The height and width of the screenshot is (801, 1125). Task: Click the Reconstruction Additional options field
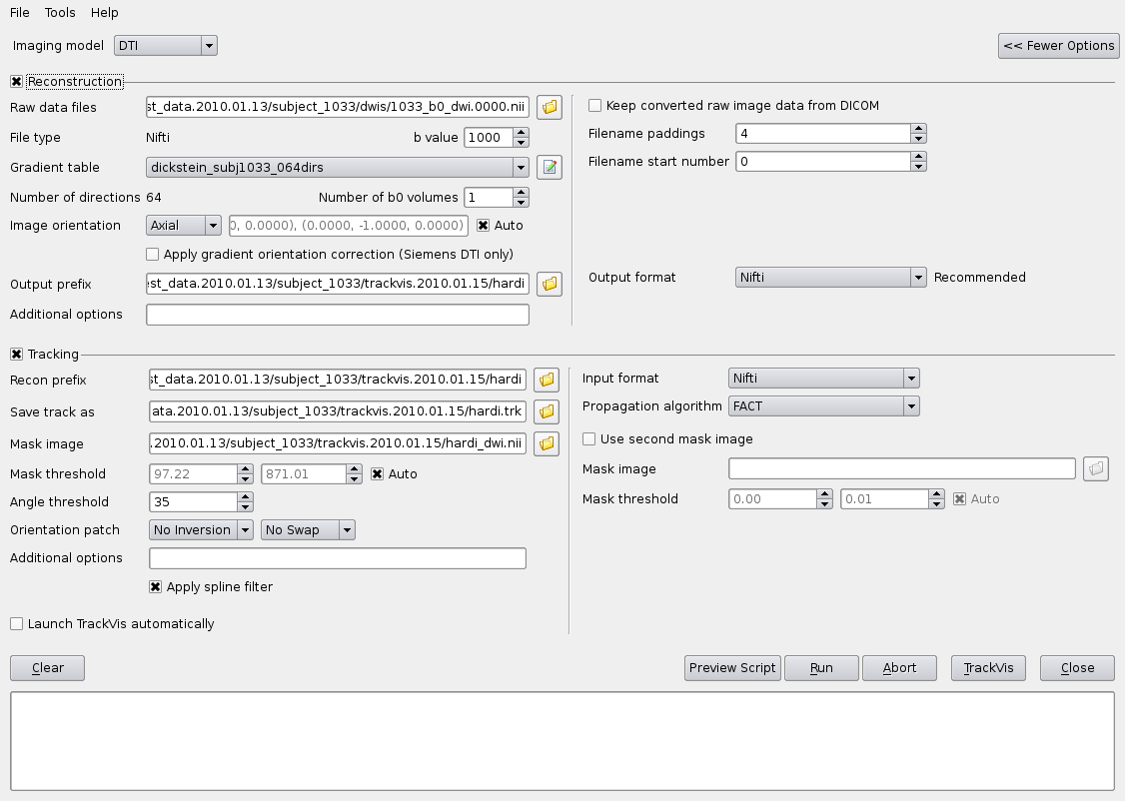pos(337,315)
